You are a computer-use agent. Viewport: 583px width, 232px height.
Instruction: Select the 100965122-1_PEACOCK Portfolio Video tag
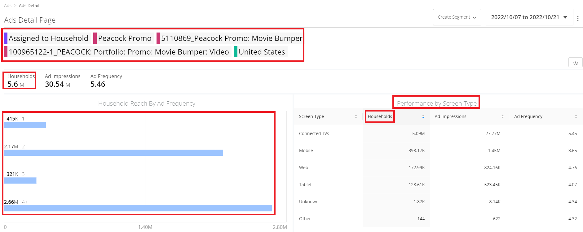117,52
